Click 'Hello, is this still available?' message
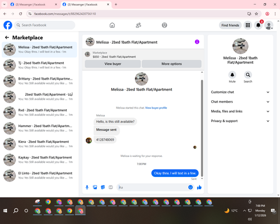The image size is (280, 224). (115, 122)
